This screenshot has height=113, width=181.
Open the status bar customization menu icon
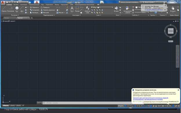pyautogui.click(x=179, y=106)
